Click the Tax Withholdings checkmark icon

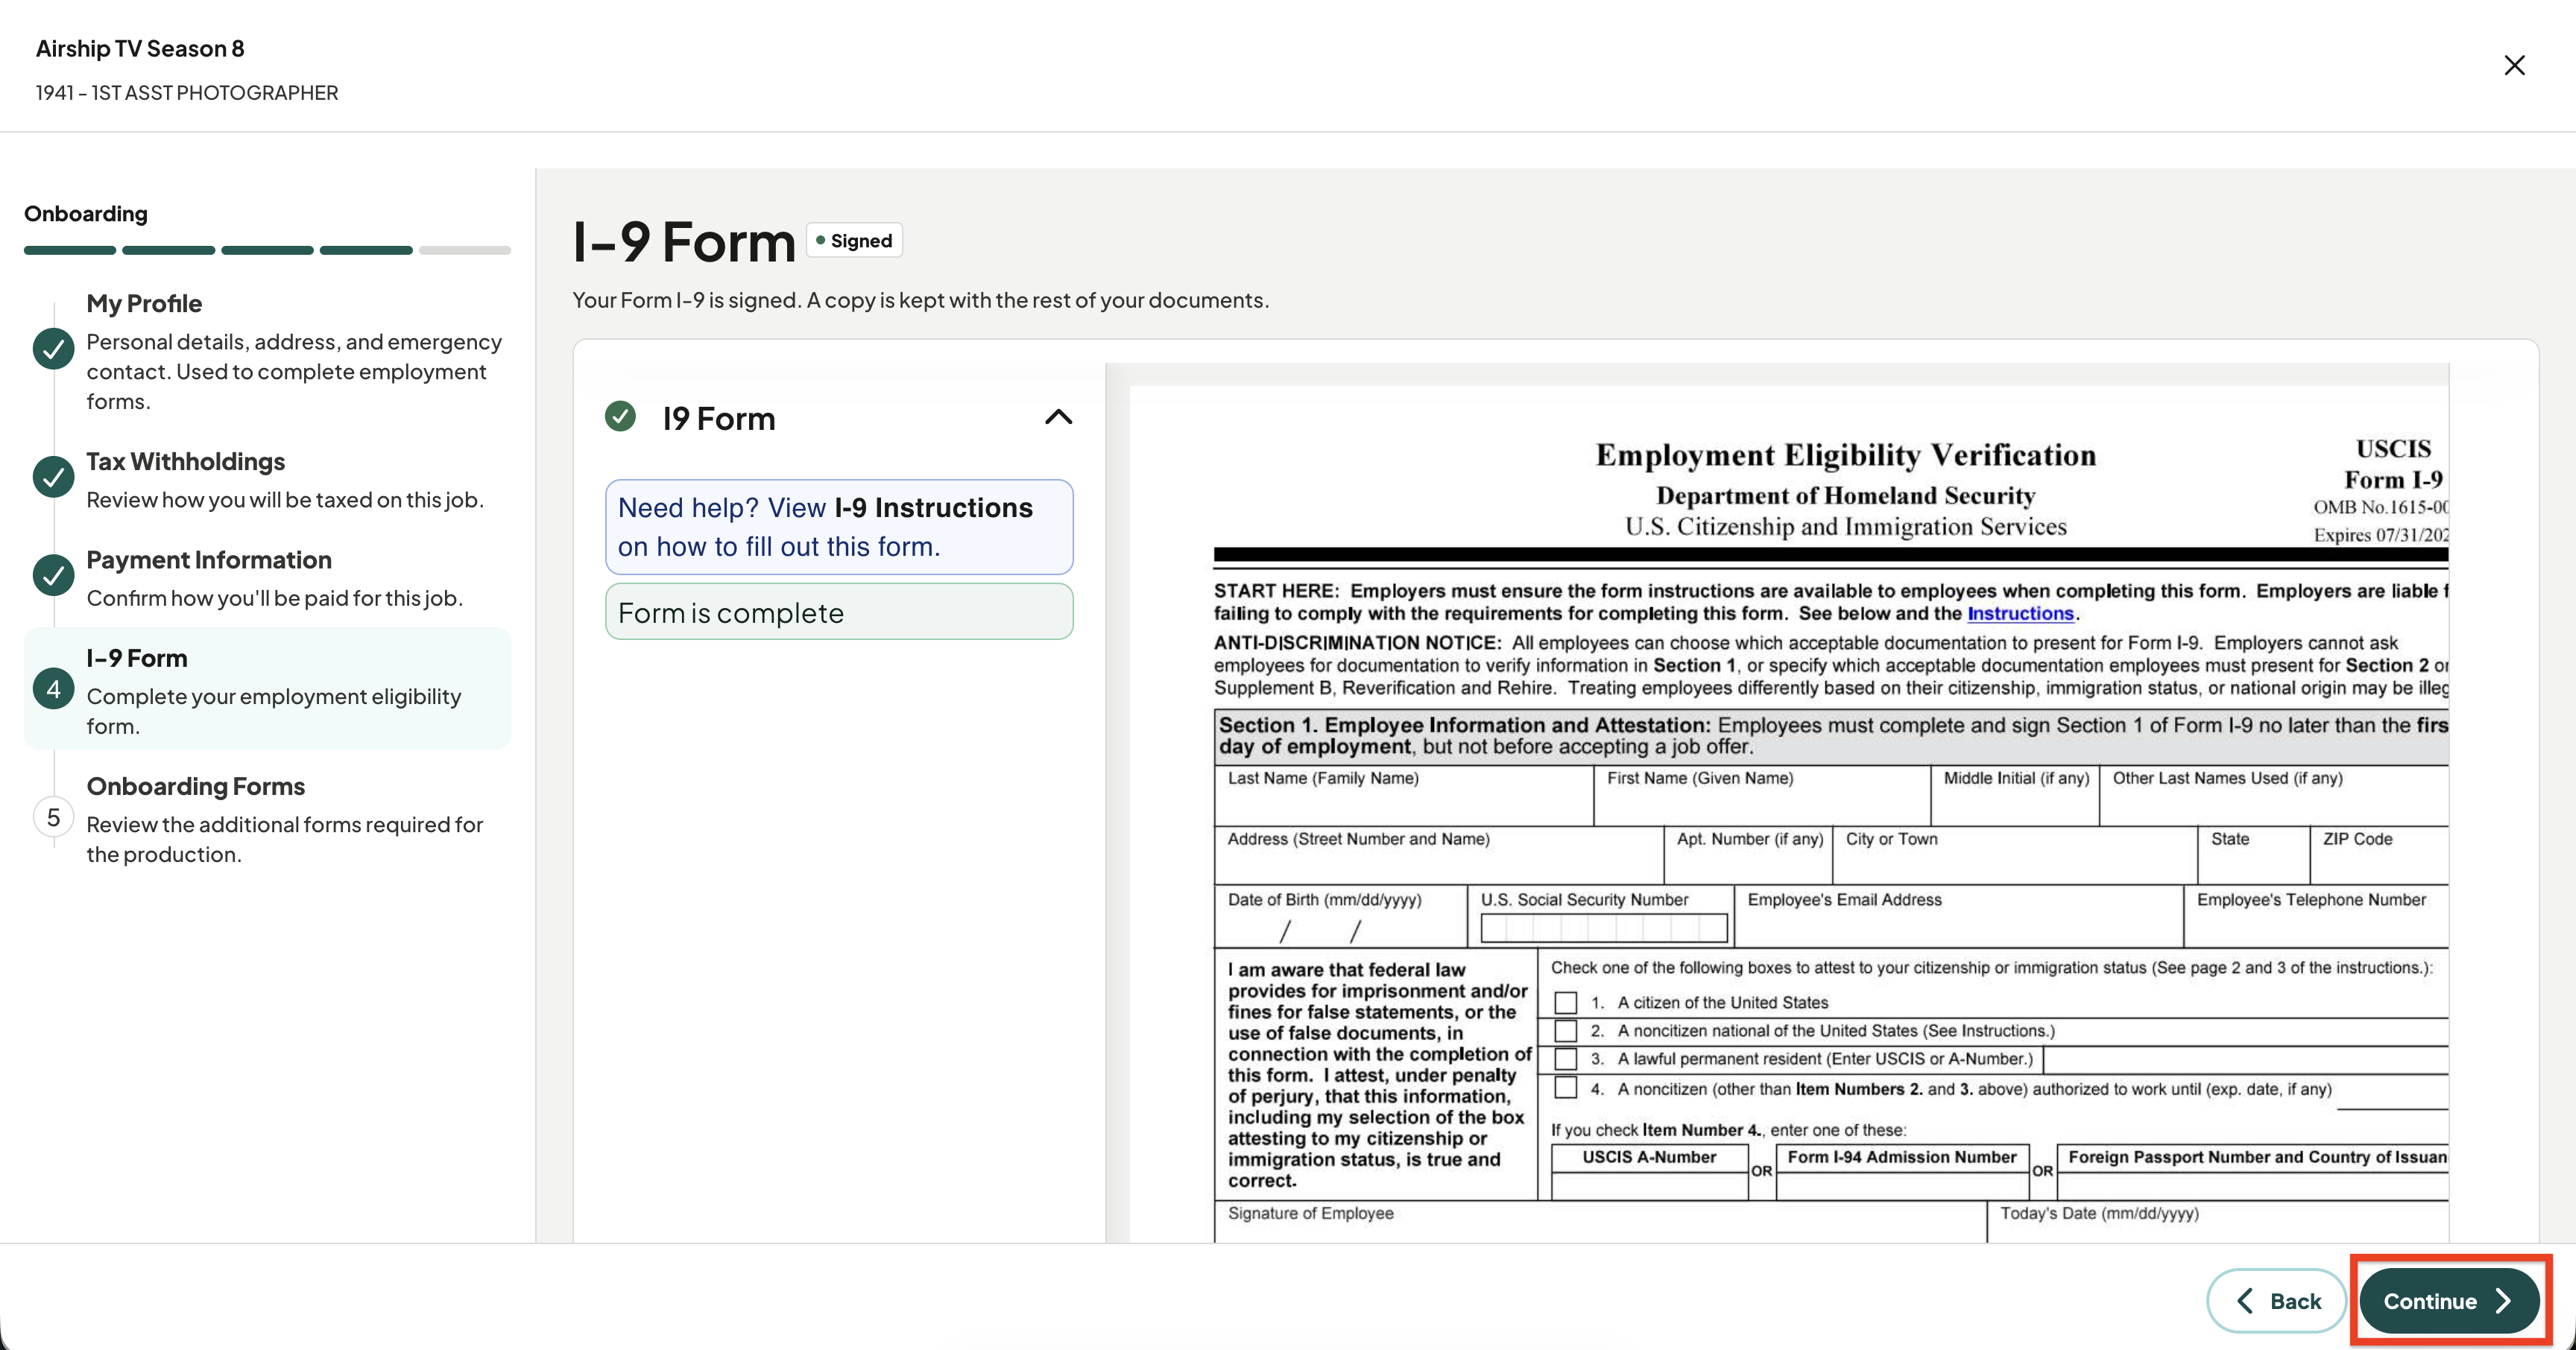click(53, 477)
